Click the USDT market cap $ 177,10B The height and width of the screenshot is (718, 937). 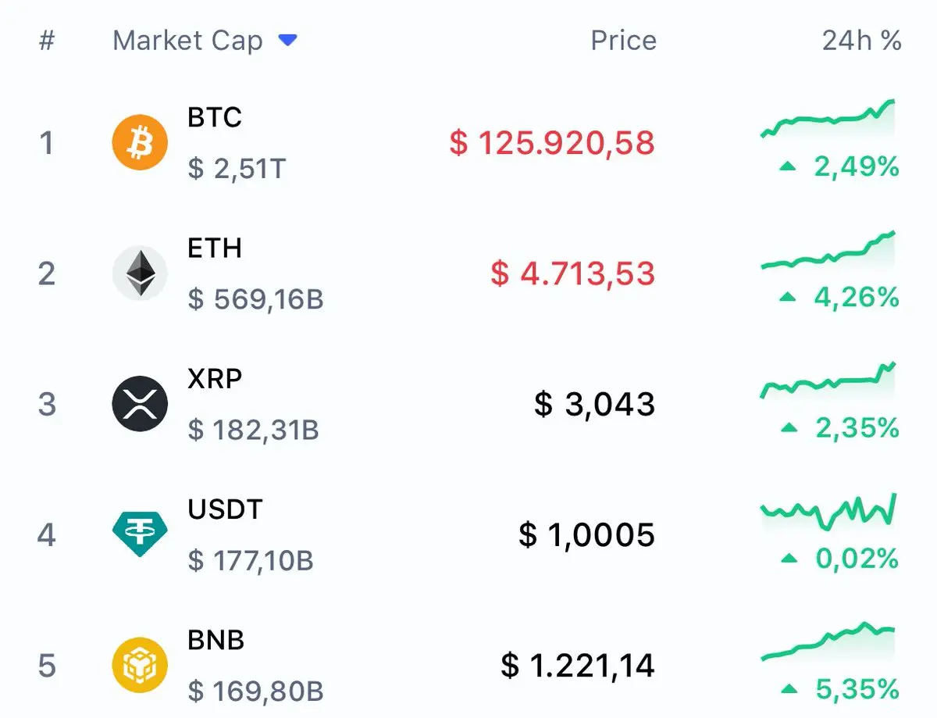[x=251, y=560]
